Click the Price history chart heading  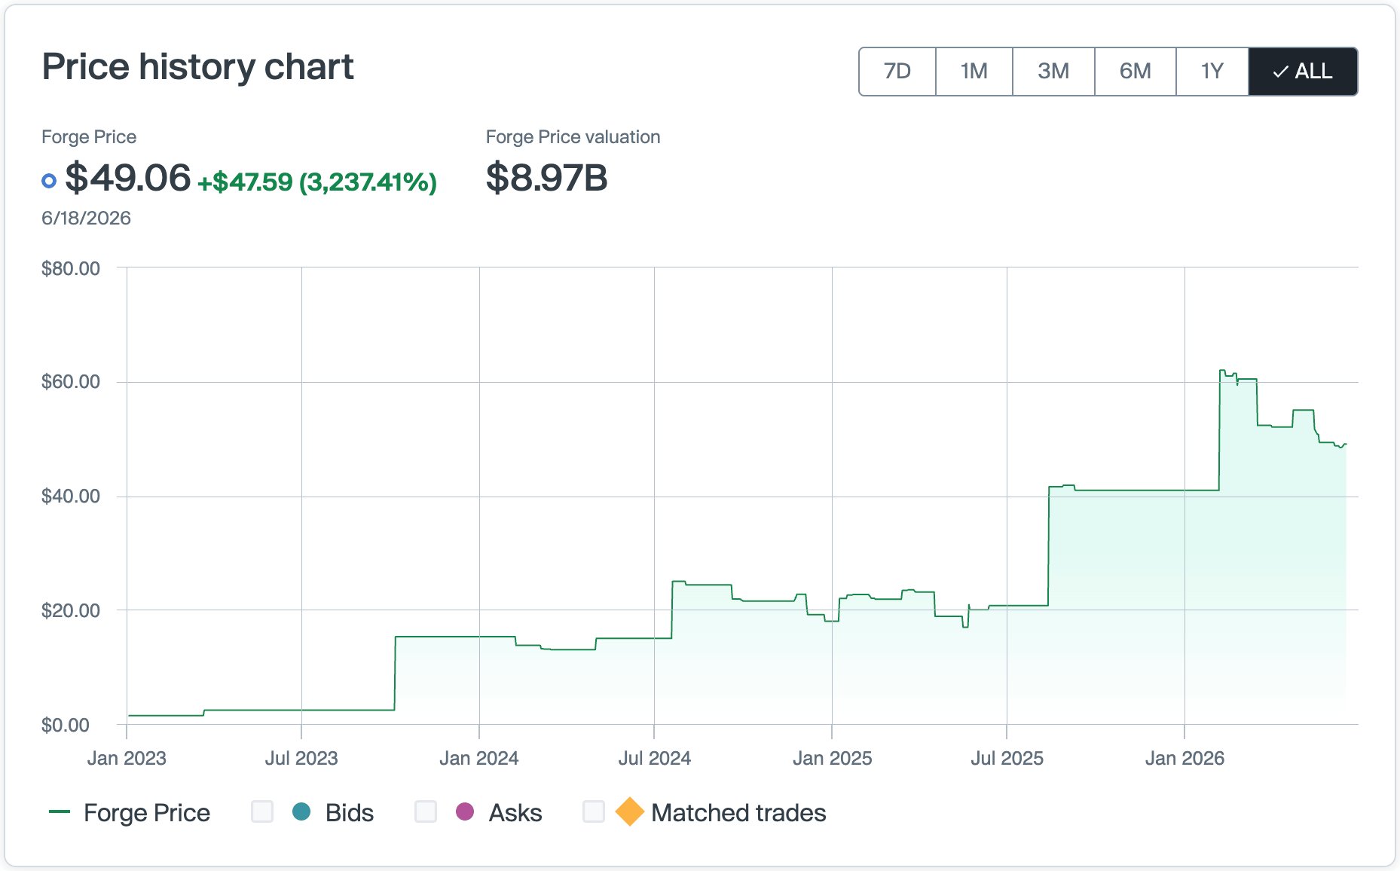[x=197, y=67]
